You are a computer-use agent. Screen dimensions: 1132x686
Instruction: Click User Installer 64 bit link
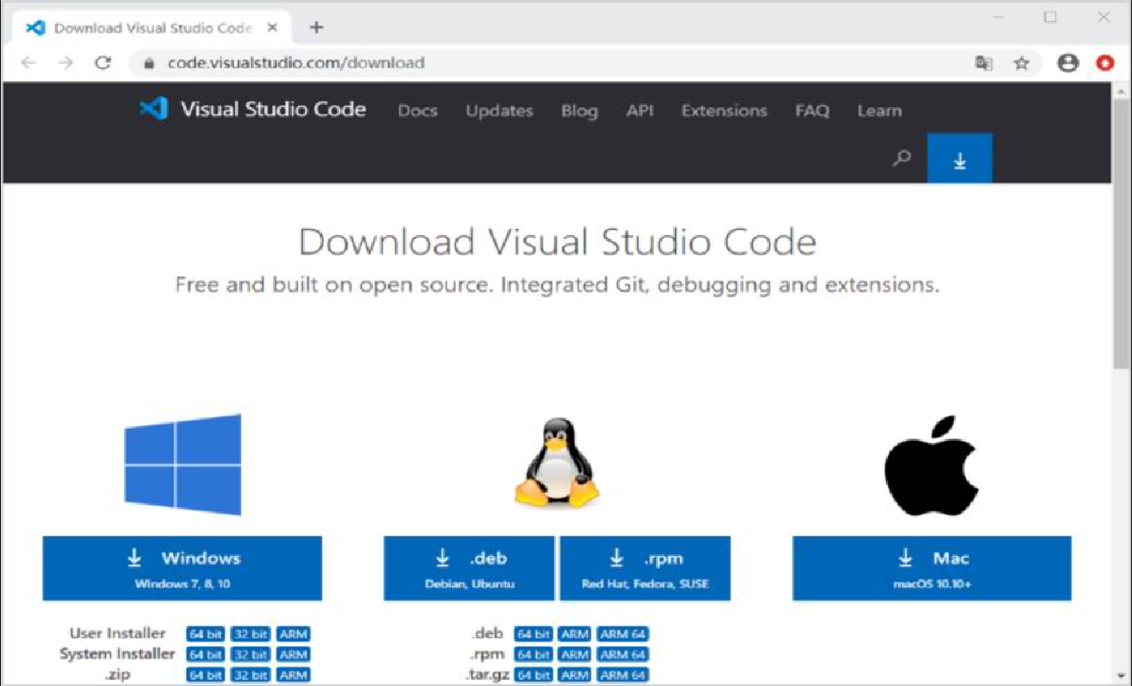coord(205,634)
